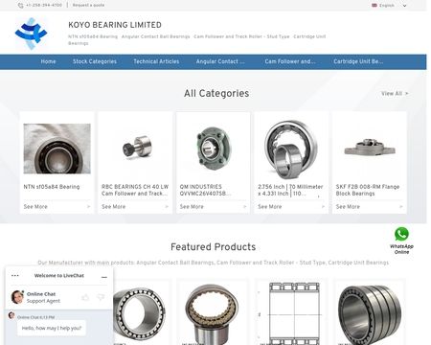See More under SKF F2B Flange Block
Screen dimensions: 431x345
tap(348, 207)
